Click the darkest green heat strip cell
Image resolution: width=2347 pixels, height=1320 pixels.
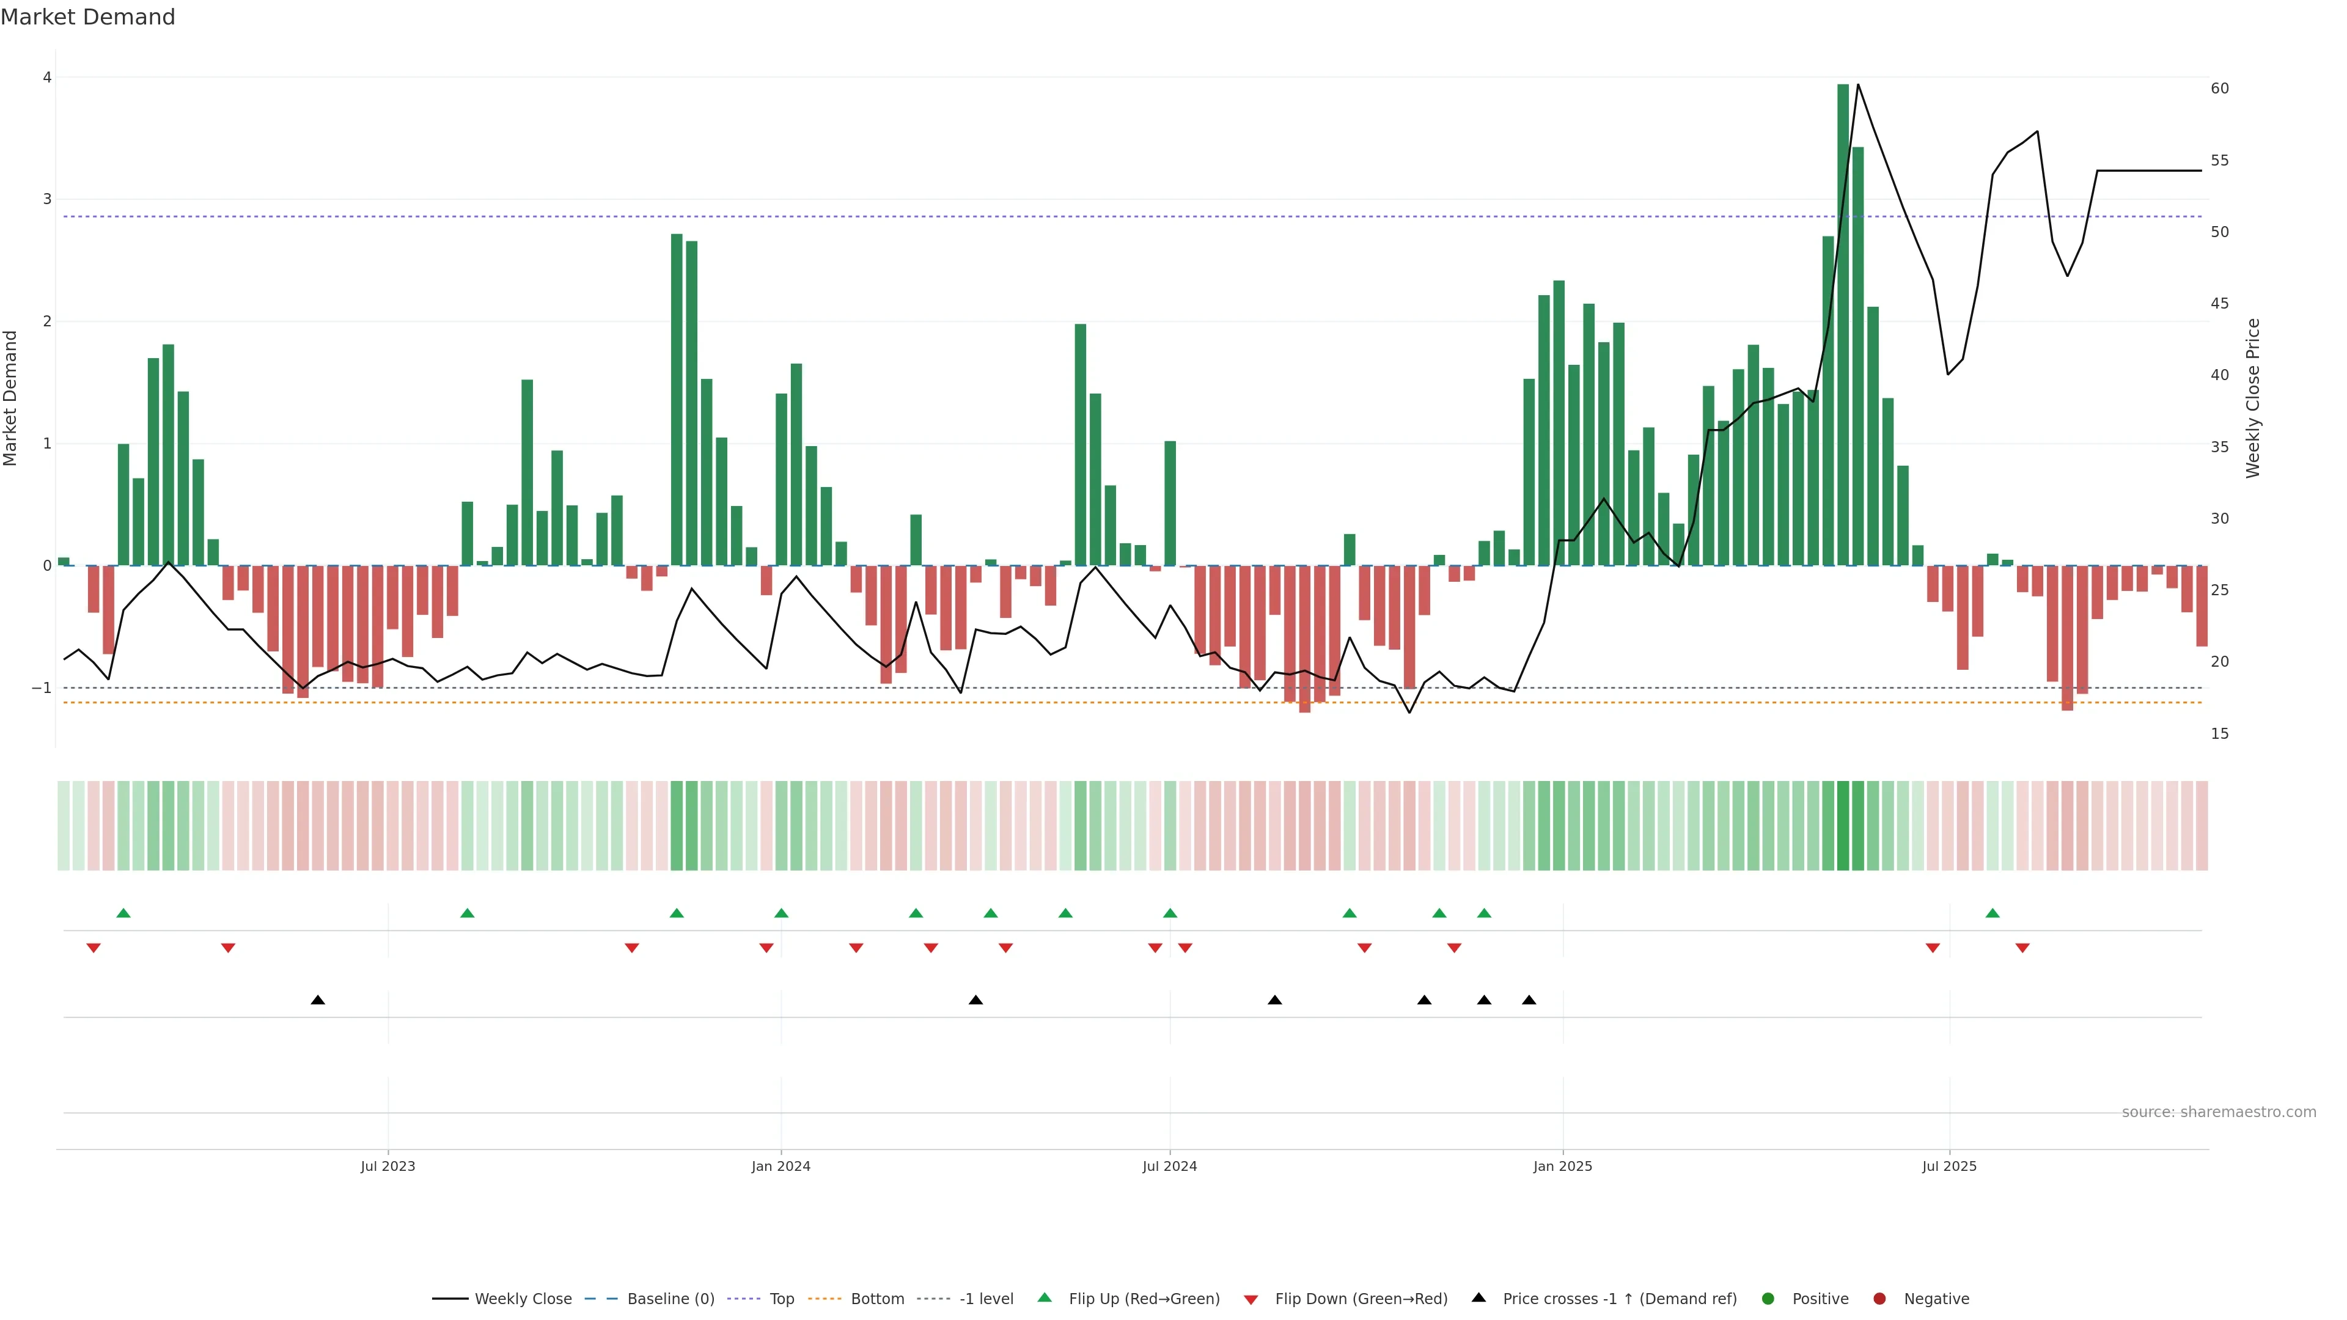[1843, 826]
